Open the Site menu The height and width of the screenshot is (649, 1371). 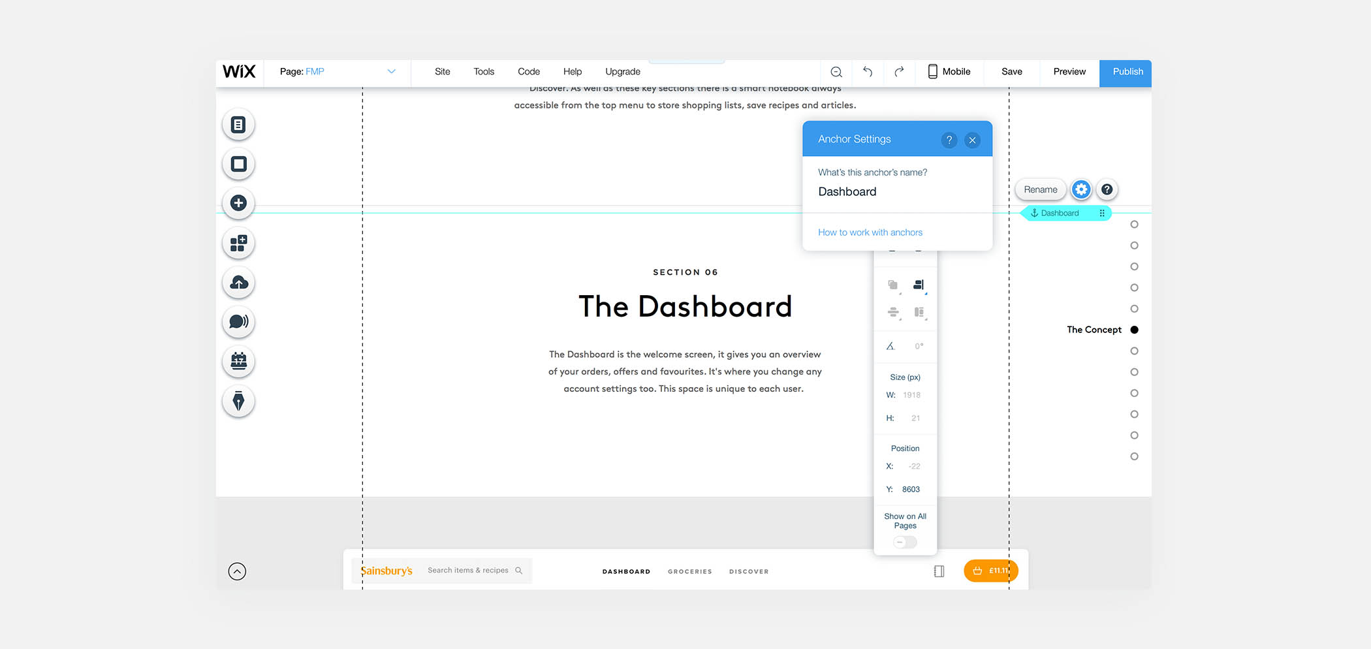click(x=443, y=72)
